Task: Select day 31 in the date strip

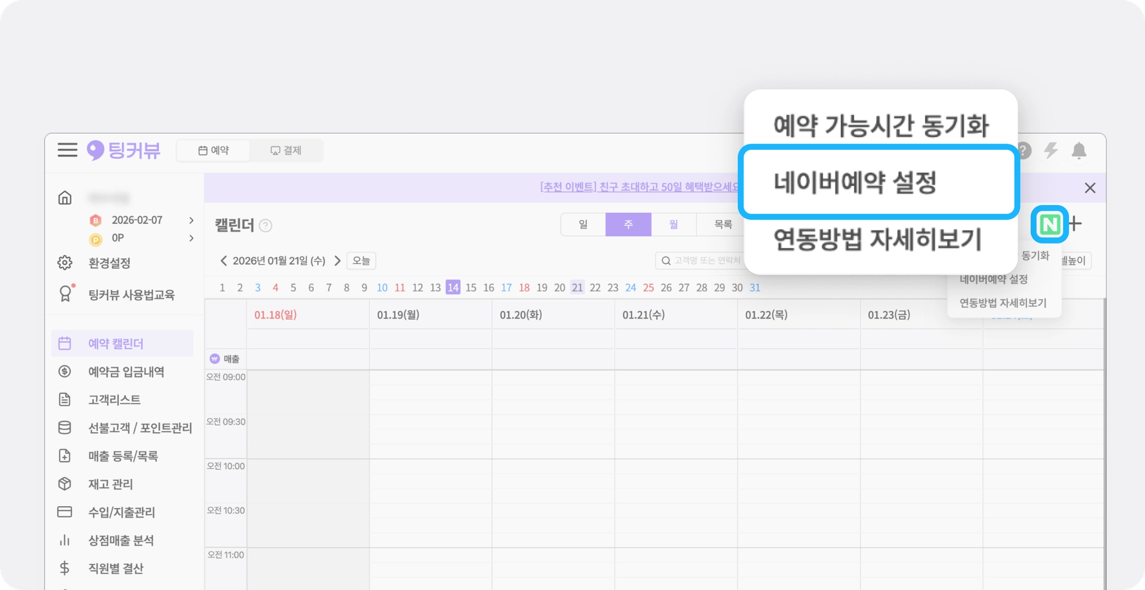Action: point(755,288)
